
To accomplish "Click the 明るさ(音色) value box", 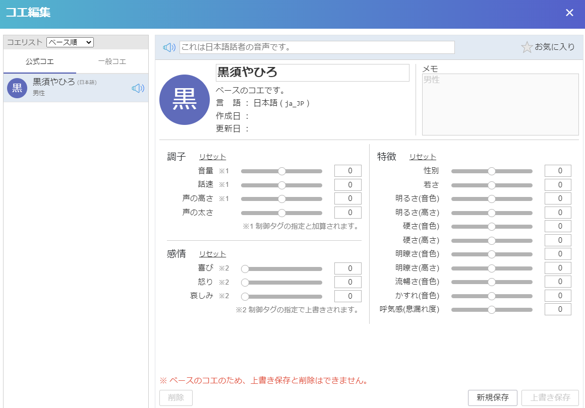I will [x=558, y=198].
